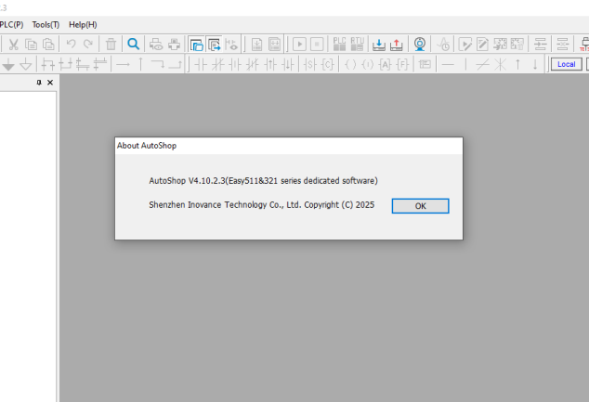589x402 pixels.
Task: Click the Local button in toolbar
Action: point(566,64)
